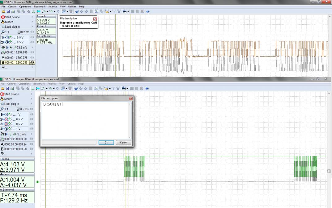Toggle channel 4 coupling icon in lower window
This screenshot has height=208, width=332.
(10, 129)
